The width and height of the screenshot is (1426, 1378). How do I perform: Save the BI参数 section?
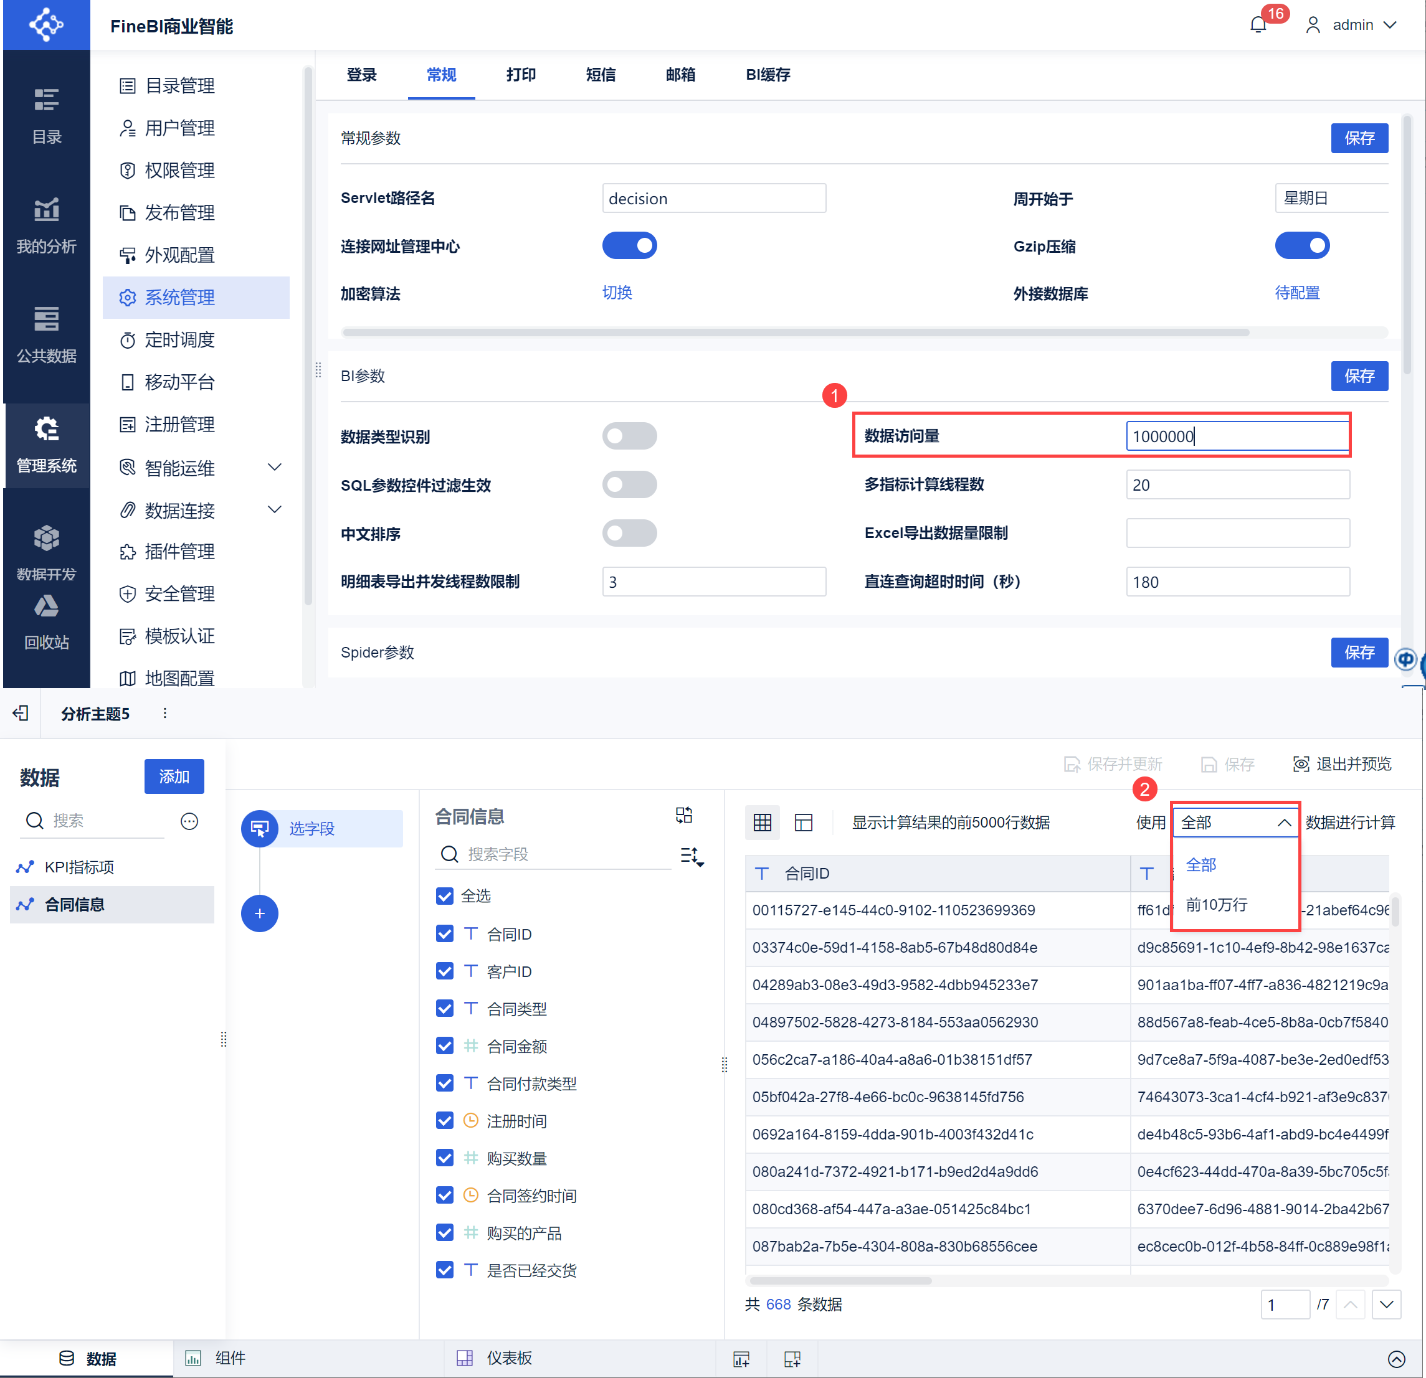click(1358, 376)
